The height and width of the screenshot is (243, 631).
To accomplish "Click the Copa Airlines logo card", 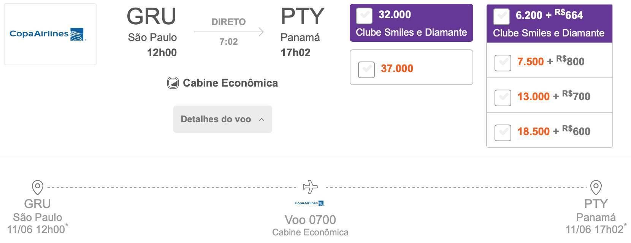I will click(50, 34).
